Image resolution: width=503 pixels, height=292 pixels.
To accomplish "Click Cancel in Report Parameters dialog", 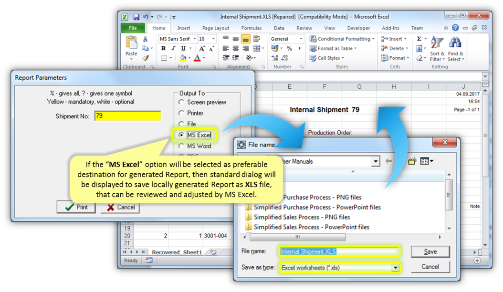I will [x=121, y=207].
